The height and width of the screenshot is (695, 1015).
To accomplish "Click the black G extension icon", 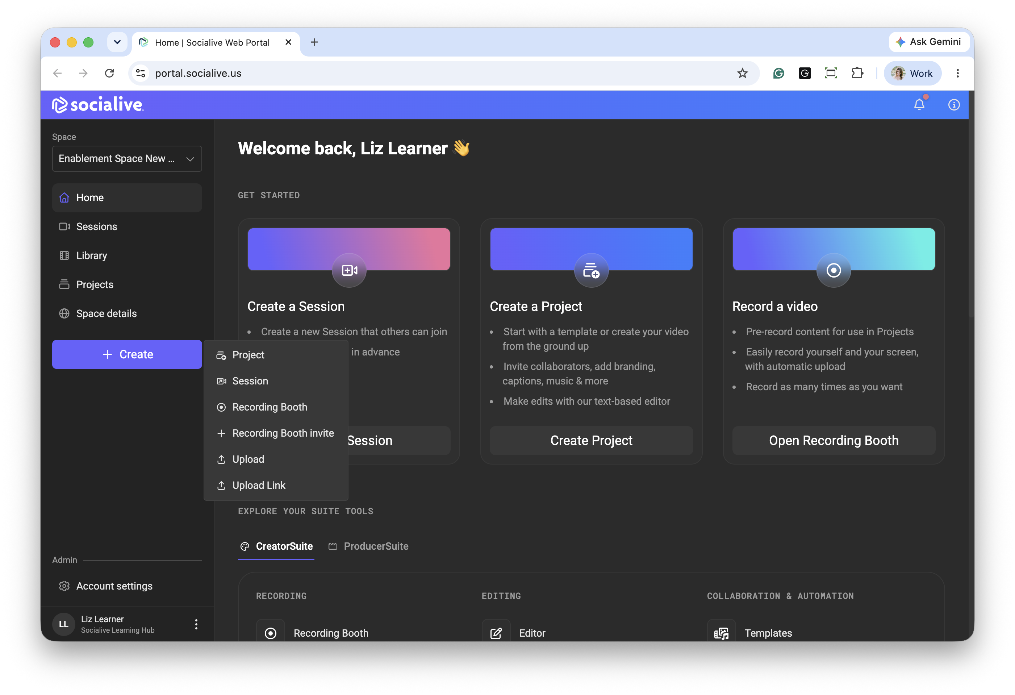I will pos(805,74).
